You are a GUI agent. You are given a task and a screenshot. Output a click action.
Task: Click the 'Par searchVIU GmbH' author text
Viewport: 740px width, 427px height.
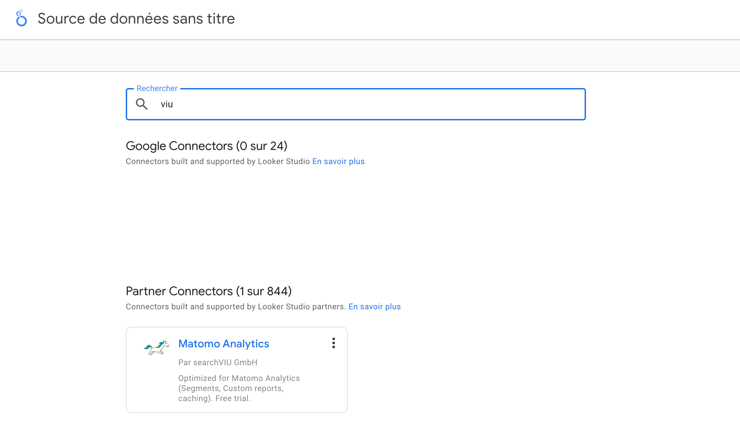click(218, 362)
